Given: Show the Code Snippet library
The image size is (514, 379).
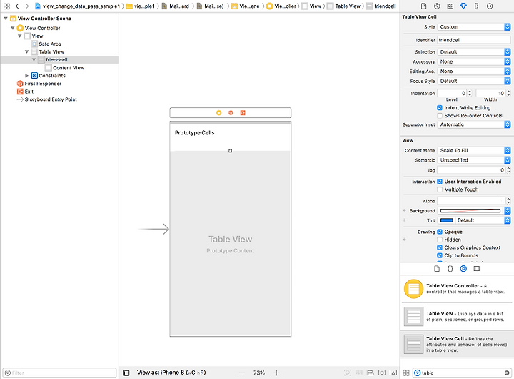Looking at the screenshot, I should click(x=450, y=269).
